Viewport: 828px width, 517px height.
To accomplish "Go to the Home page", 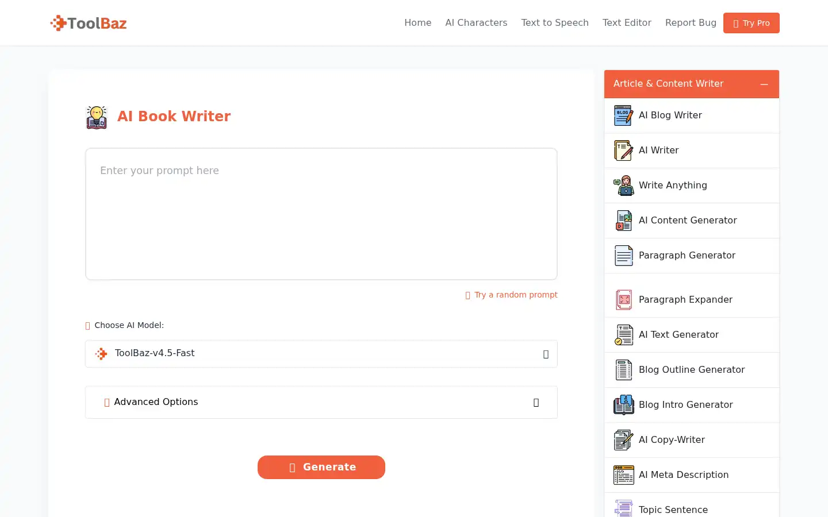I will [417, 23].
